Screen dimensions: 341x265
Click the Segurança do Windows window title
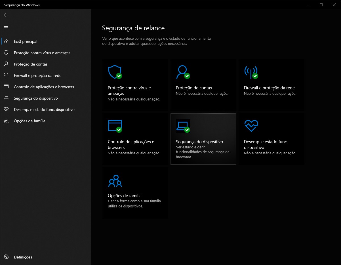point(22,5)
